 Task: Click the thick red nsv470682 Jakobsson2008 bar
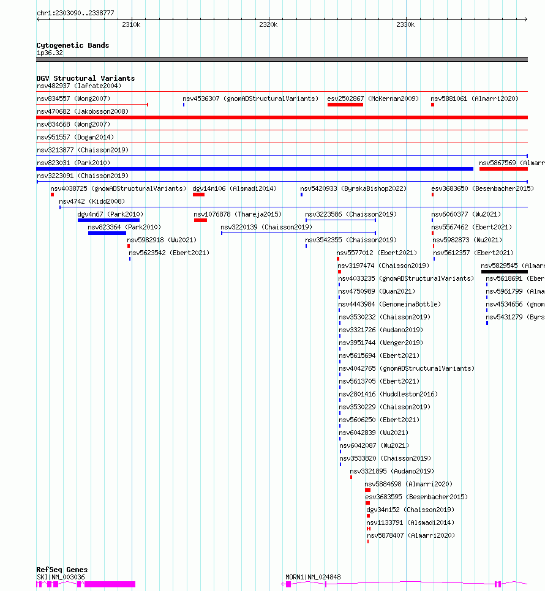tap(282, 117)
